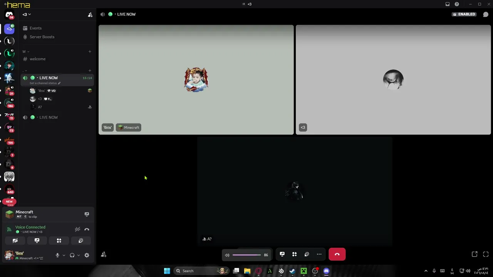This screenshot has height=277, width=493.
Task: Select the <3 server icon in sidebar
Action: [9, 28]
